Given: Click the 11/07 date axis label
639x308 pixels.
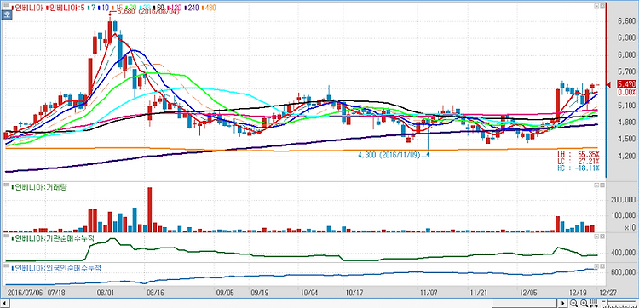Looking at the screenshot, I should [x=428, y=293].
